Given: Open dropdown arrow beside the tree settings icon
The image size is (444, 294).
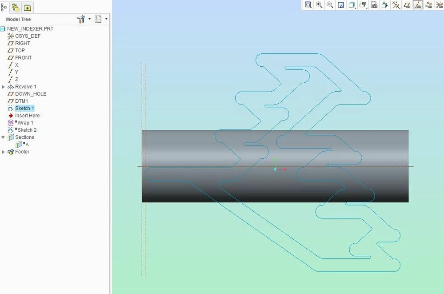Looking at the screenshot, I should click(x=89, y=19).
